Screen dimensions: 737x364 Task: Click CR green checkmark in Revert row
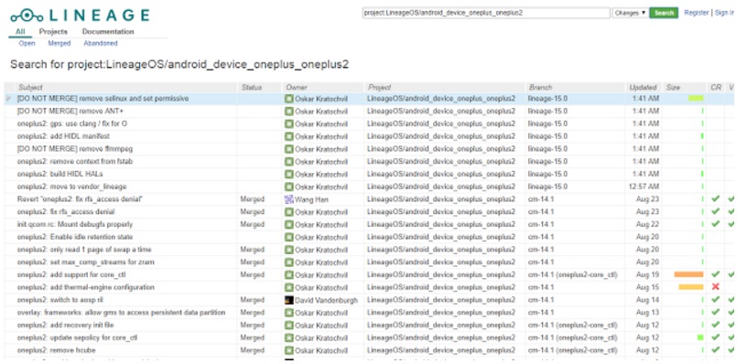click(715, 199)
